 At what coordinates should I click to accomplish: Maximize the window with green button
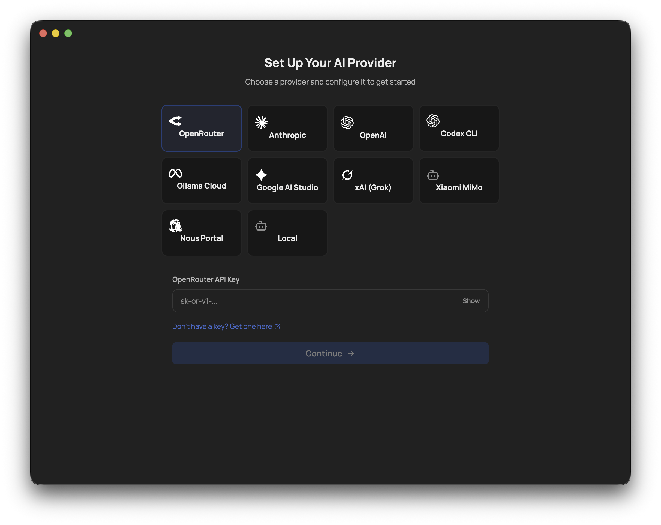tap(68, 33)
